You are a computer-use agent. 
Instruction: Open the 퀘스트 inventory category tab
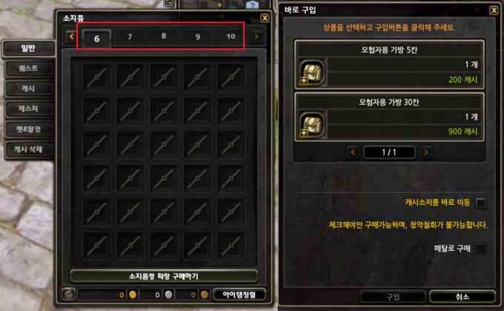tap(29, 68)
